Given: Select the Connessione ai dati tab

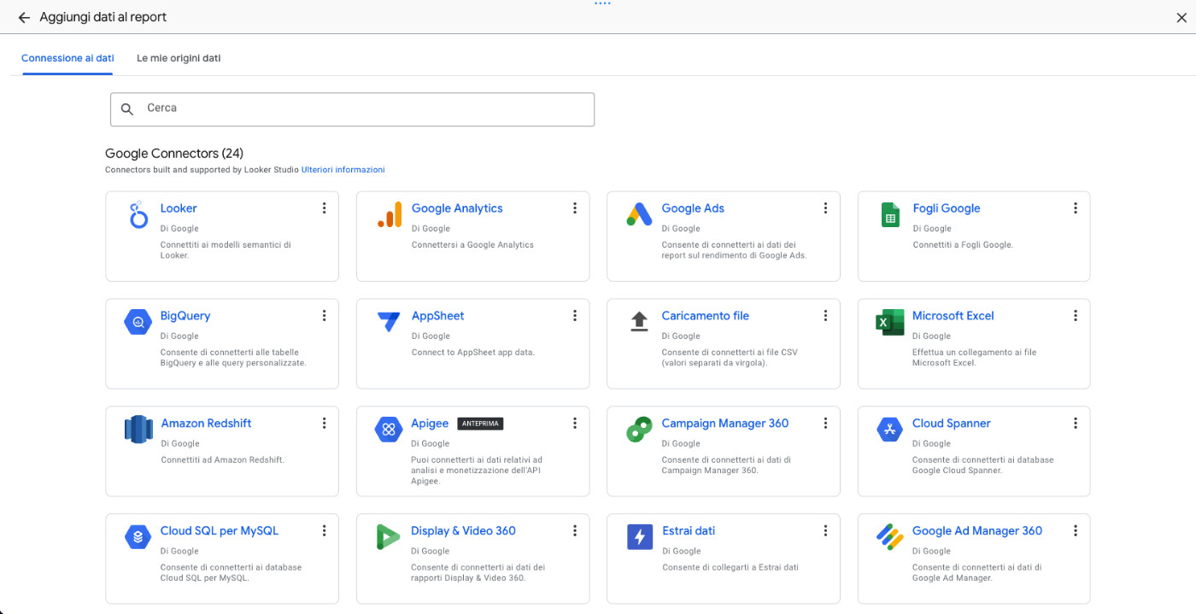Looking at the screenshot, I should click(67, 58).
